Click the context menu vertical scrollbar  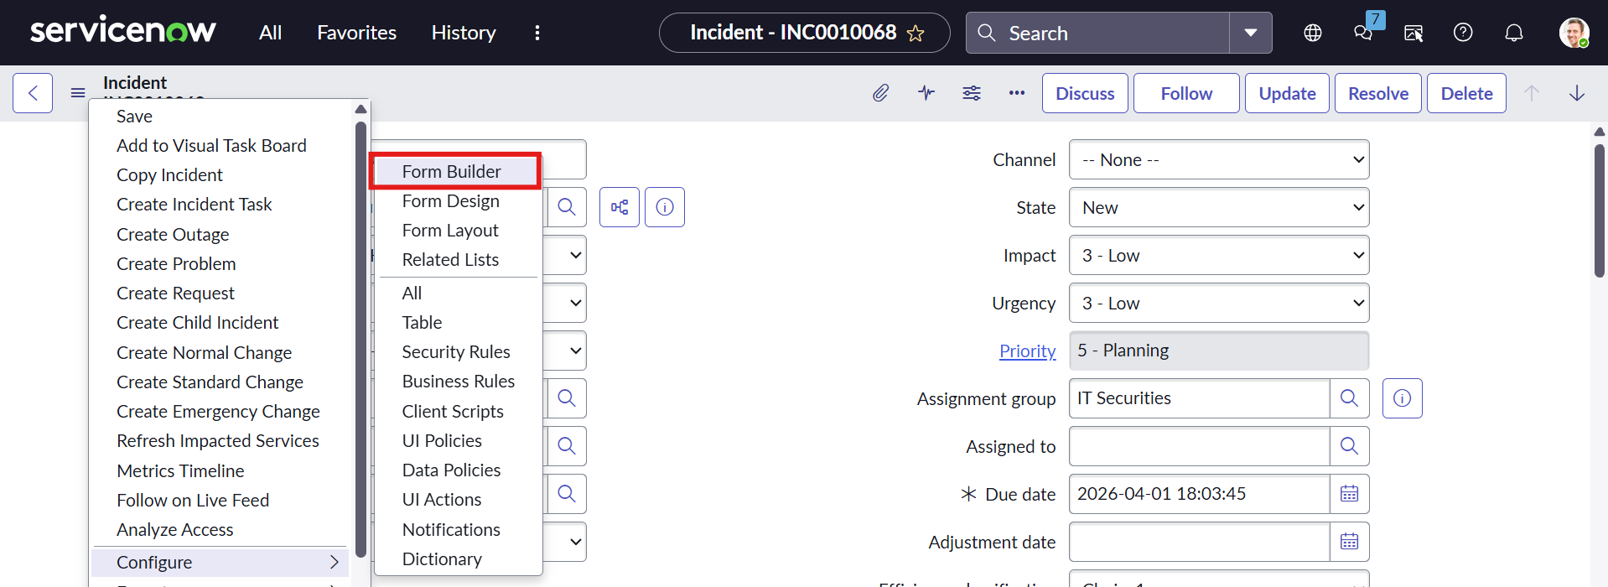click(x=361, y=335)
